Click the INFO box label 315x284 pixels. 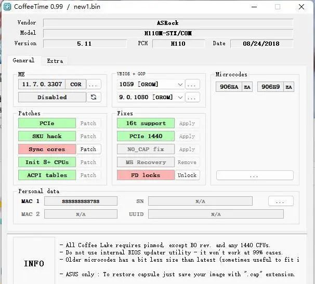point(34,264)
